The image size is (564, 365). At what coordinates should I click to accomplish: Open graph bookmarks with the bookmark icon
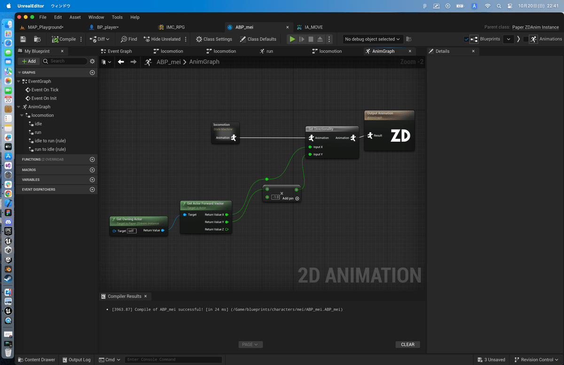[x=104, y=61]
